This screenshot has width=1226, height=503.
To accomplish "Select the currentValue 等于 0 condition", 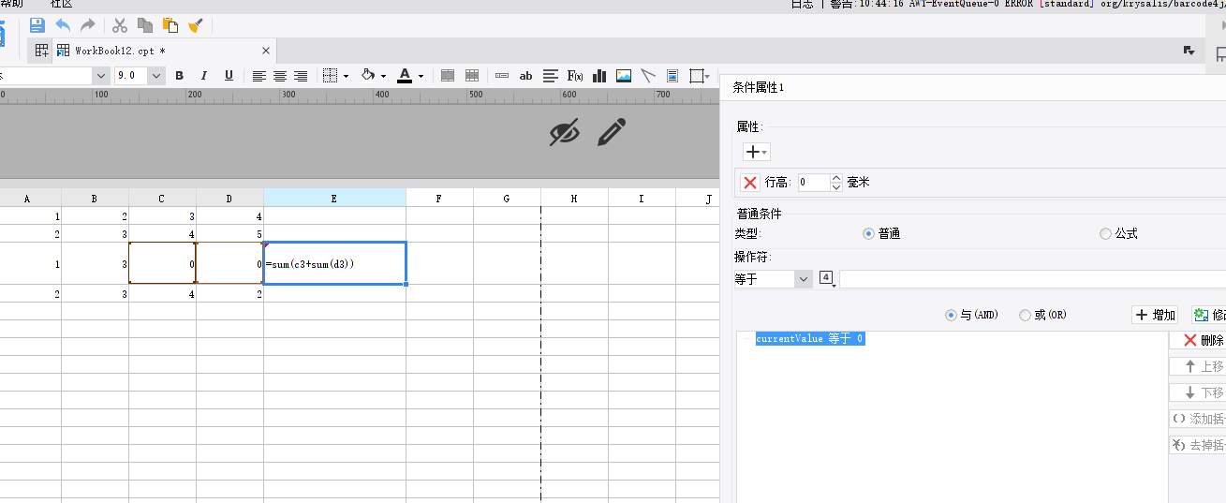I will (x=809, y=339).
